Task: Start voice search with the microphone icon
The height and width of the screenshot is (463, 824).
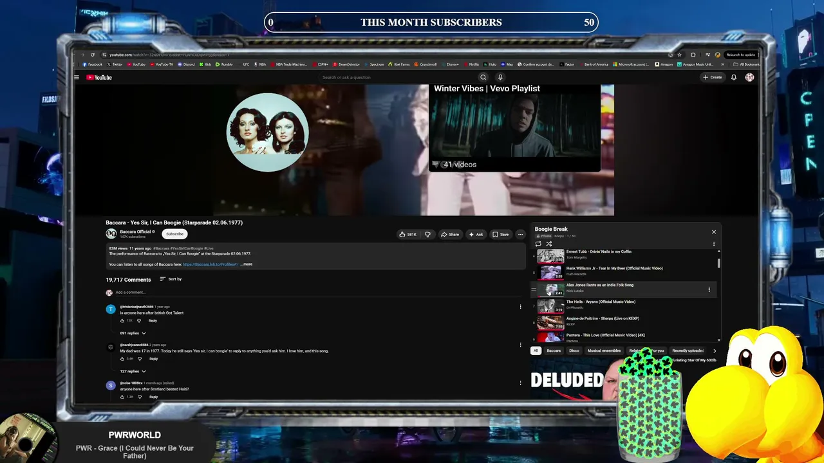Action: pos(500,77)
